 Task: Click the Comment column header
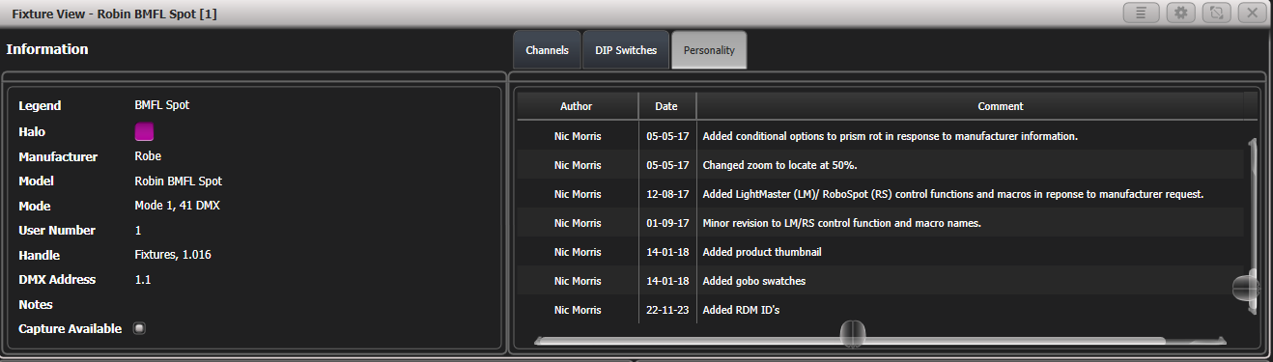[1000, 106]
